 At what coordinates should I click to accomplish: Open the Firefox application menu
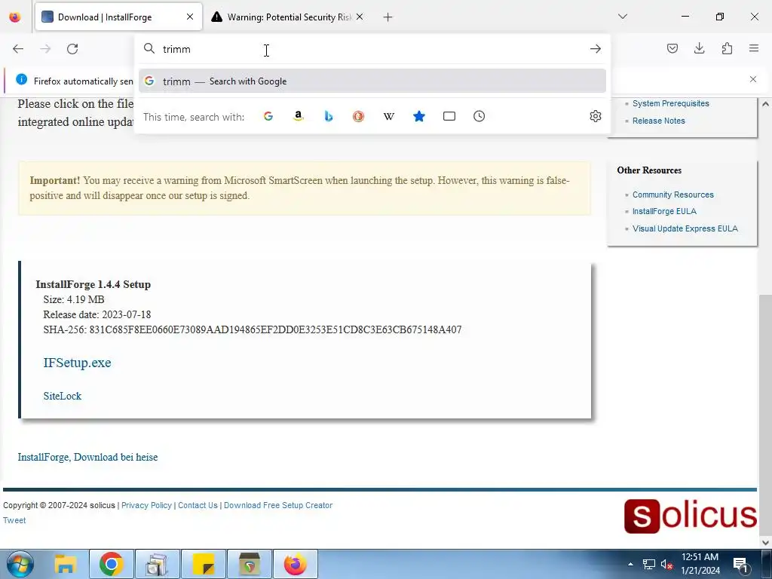tap(754, 48)
